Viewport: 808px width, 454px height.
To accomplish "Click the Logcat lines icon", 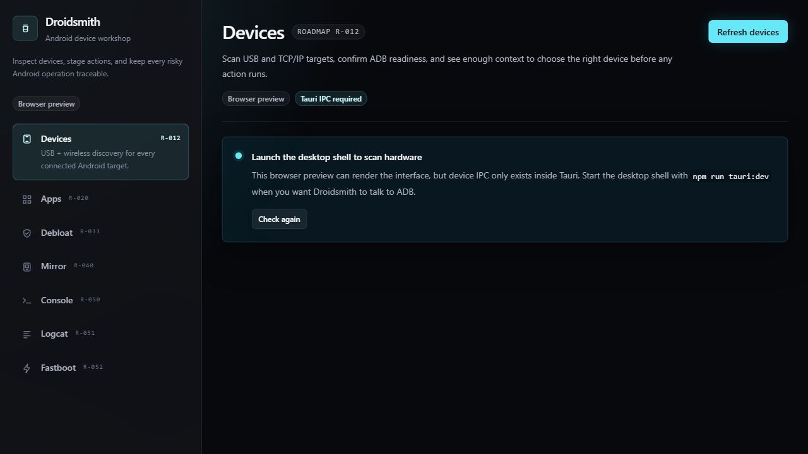I will (x=27, y=334).
